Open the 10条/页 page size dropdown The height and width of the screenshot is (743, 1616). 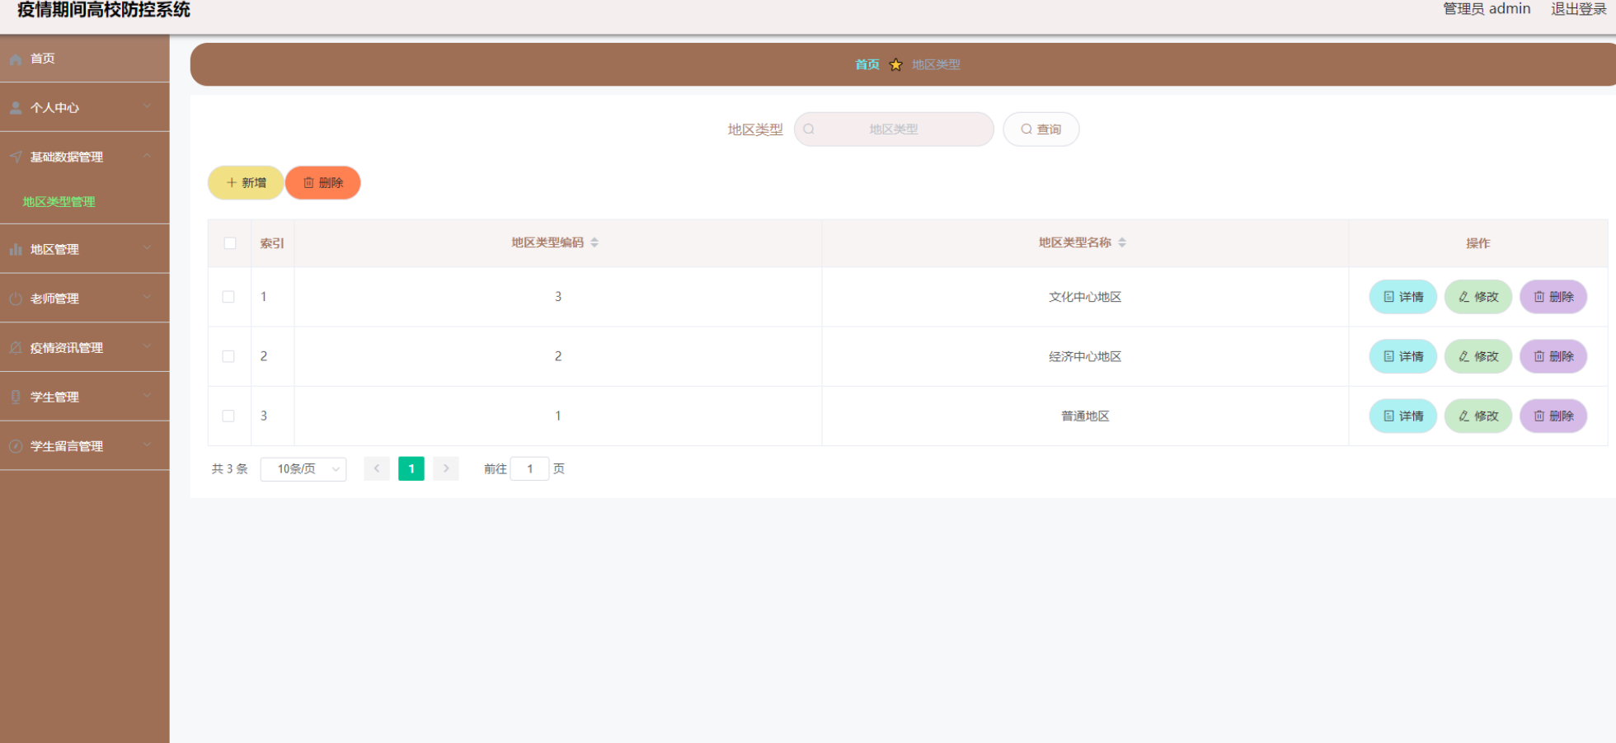tap(303, 469)
